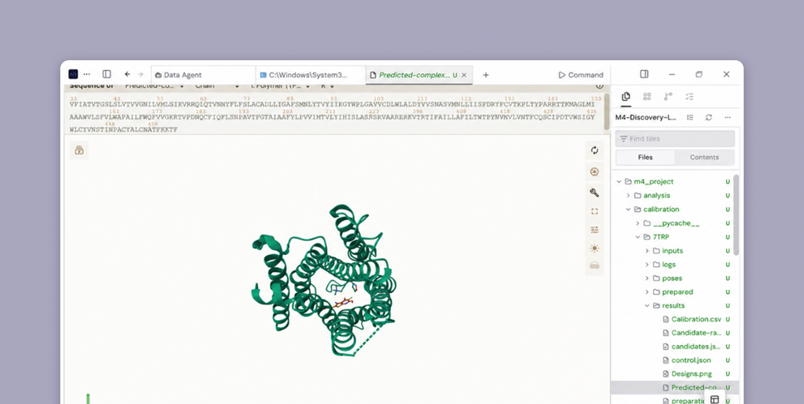Click the structure tools icon above the viewer
Screen dimensions: 804x404
point(79,150)
